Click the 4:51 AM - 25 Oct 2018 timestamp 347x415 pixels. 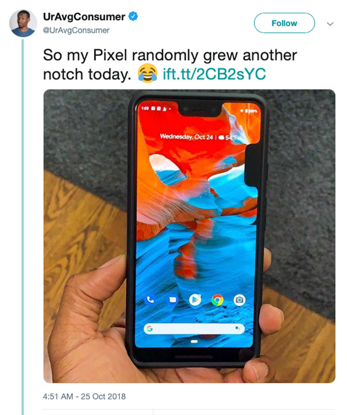(x=84, y=396)
